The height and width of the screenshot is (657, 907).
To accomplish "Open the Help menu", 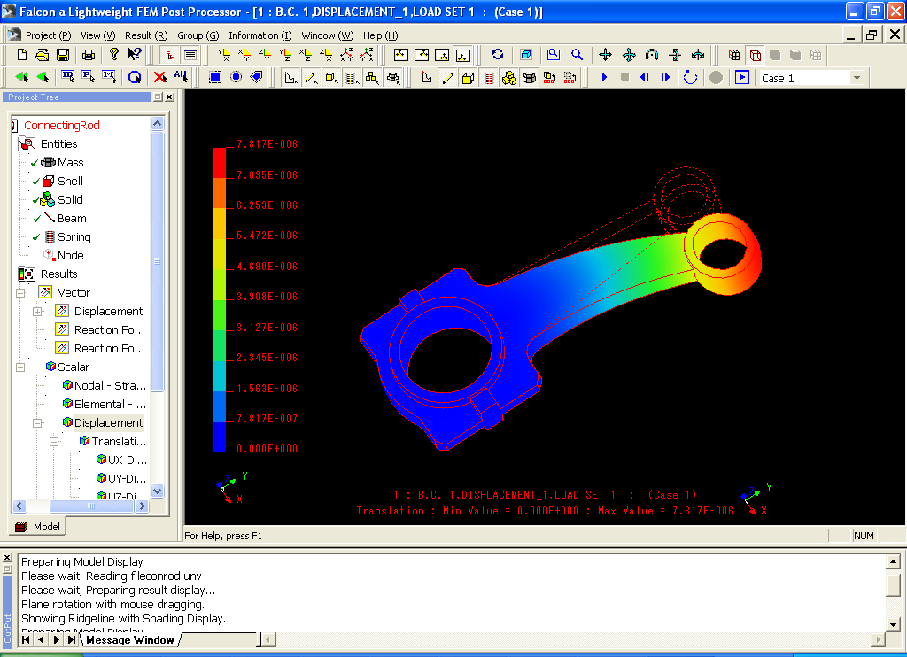I will pos(380,35).
